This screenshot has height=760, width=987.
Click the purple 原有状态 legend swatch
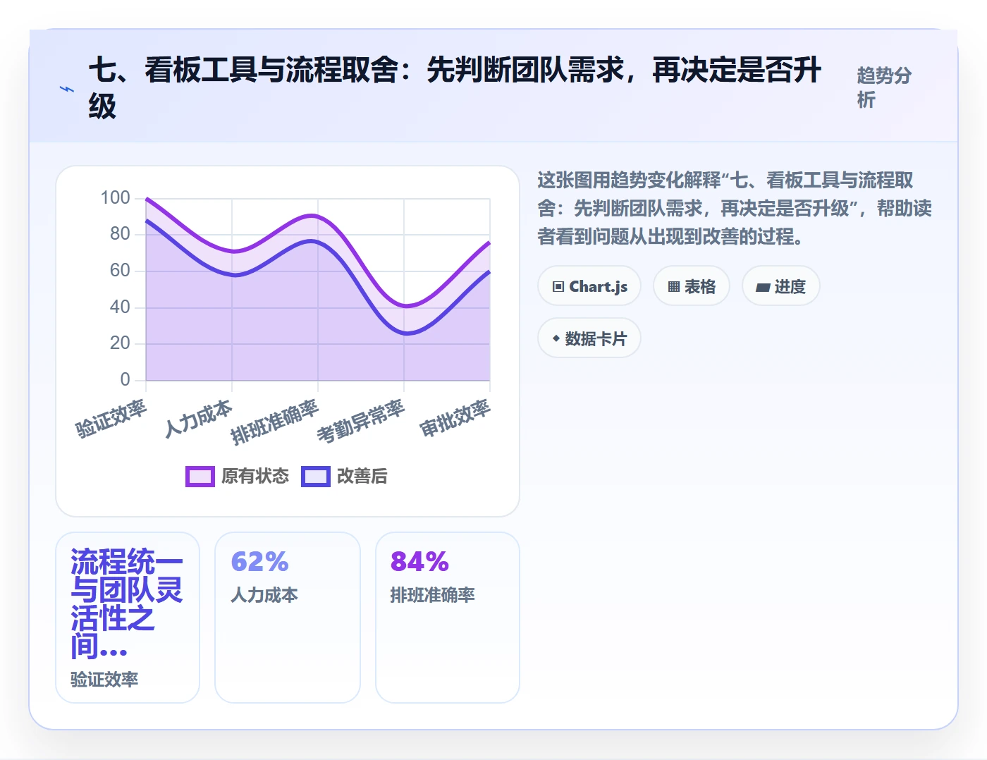pos(200,477)
